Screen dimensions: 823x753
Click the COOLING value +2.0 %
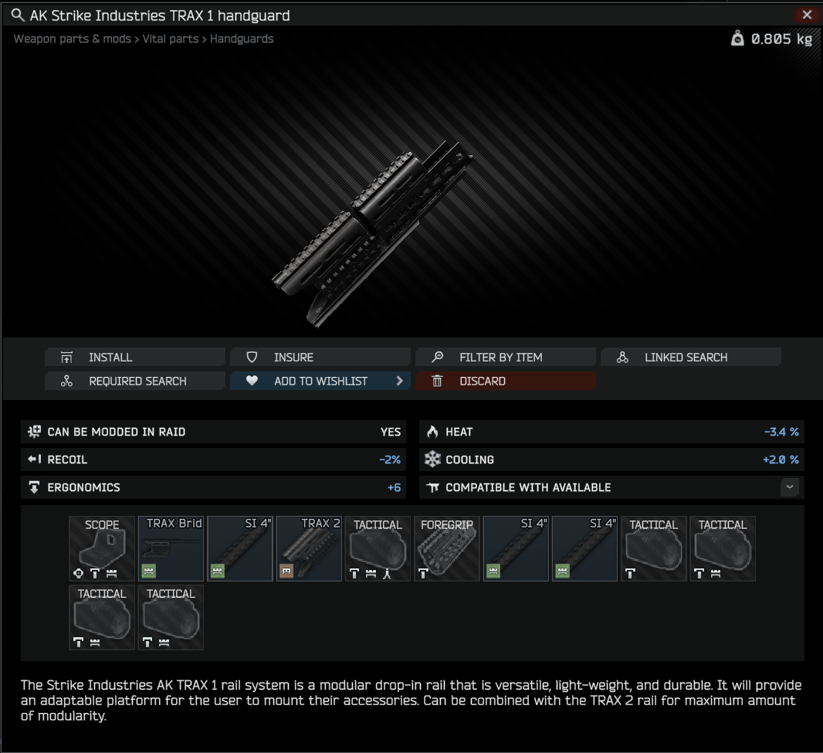coord(781,460)
